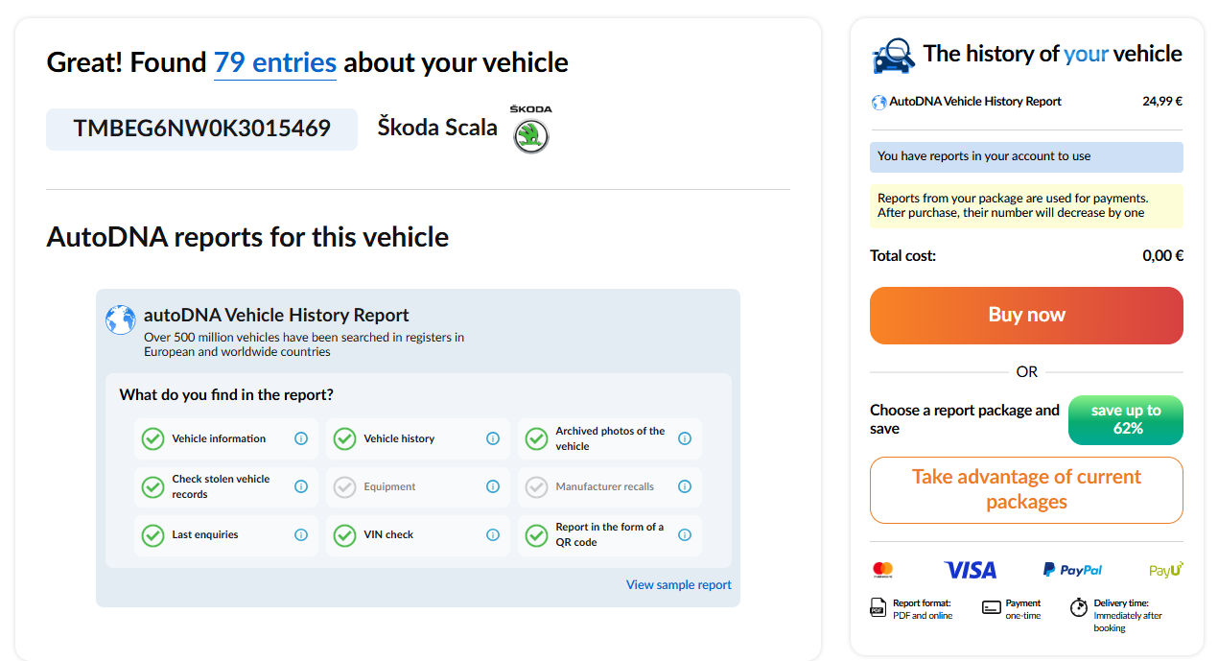This screenshot has width=1218, height=661.
Task: Click the PayU payment logo
Action: point(1166,570)
